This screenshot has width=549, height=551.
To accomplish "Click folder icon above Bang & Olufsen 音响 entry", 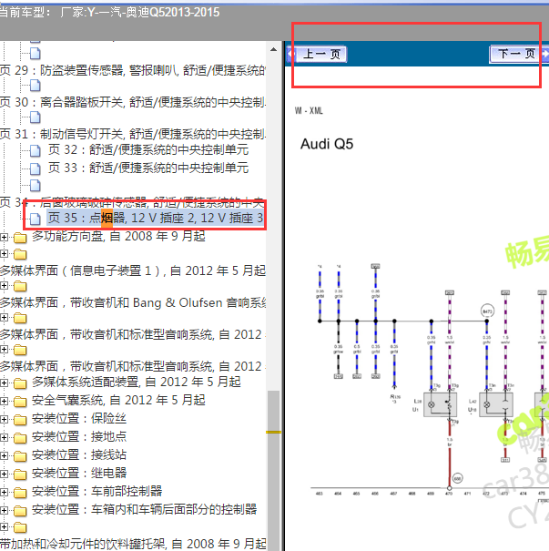I will click(x=20, y=286).
